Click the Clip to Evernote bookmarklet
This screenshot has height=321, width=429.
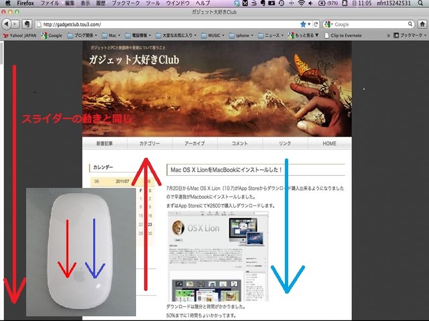[x=343, y=35]
